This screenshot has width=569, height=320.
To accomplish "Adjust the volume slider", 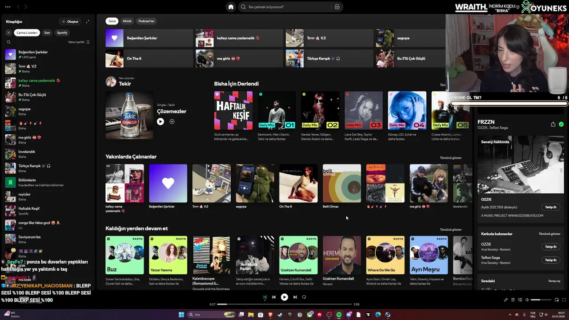I will click(541, 300).
